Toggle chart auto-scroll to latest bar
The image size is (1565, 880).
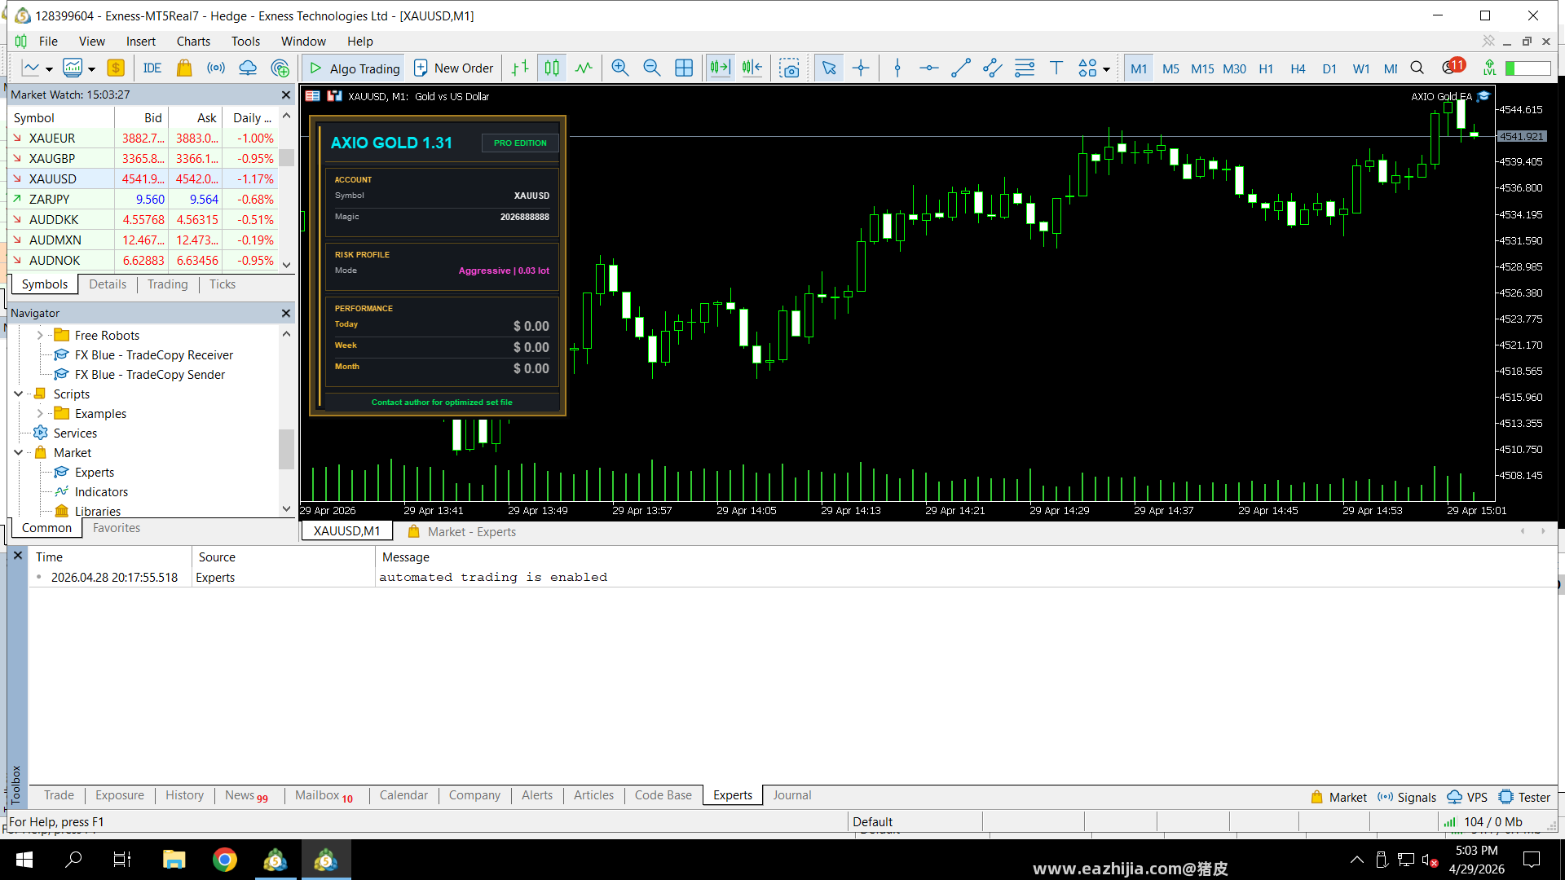pyautogui.click(x=720, y=68)
